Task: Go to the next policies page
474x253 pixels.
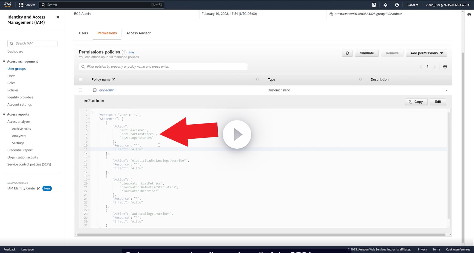Action: click(434, 67)
